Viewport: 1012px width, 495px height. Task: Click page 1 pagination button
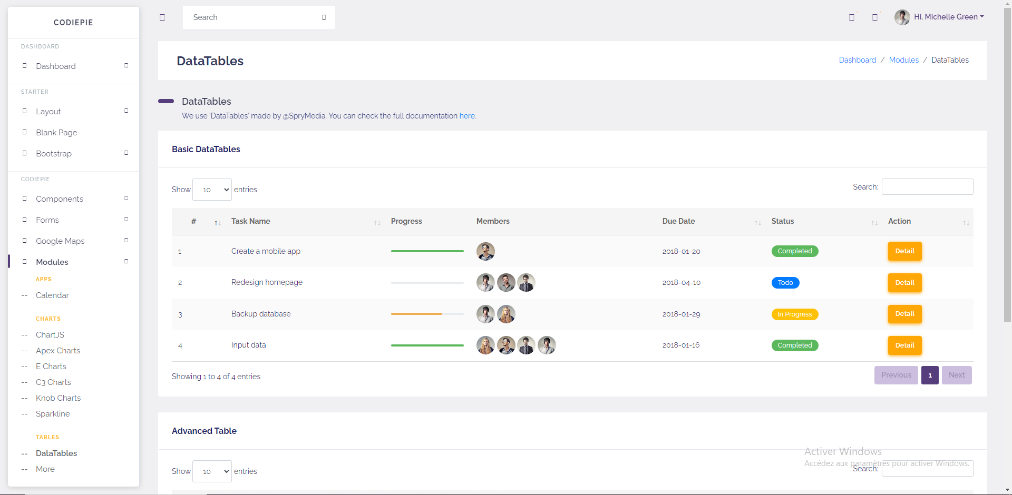click(930, 375)
